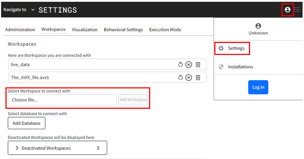Screen dimensions: 304x159
Task: Click the Add Database button
Action: [x=27, y=123]
